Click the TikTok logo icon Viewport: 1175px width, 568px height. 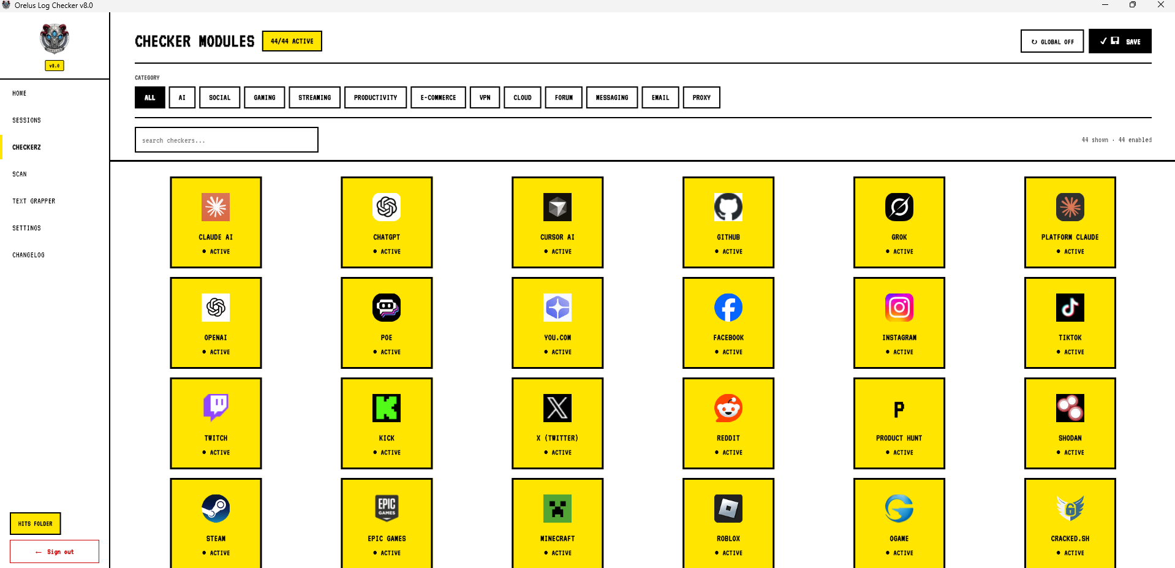tap(1070, 308)
